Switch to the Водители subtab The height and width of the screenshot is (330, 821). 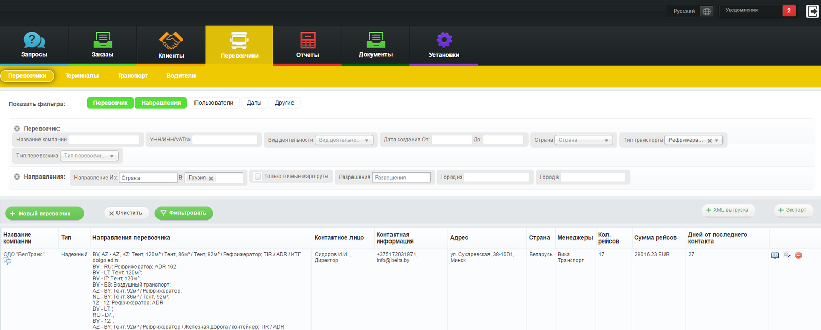[x=181, y=76]
